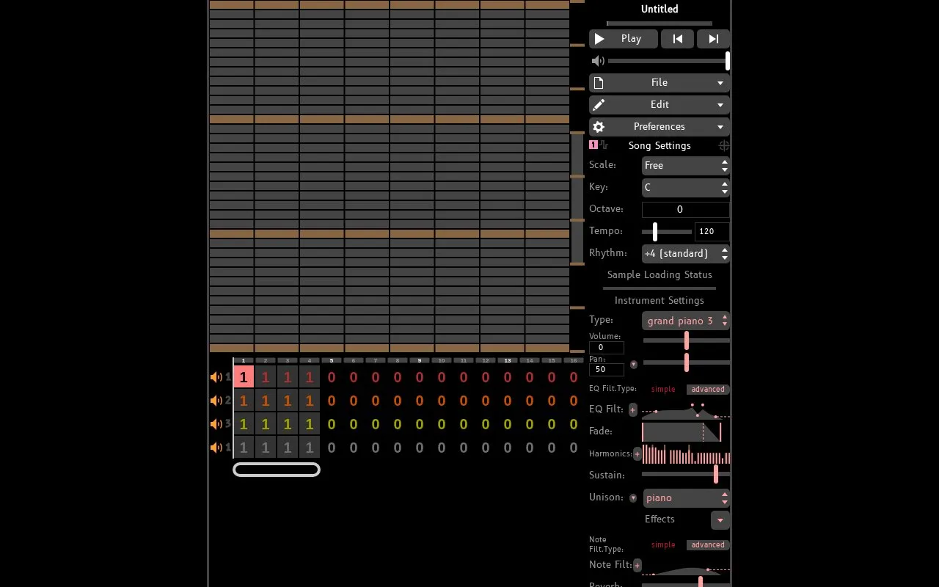Mute channel 2 using its speaker icon
939x587 pixels.
216,401
